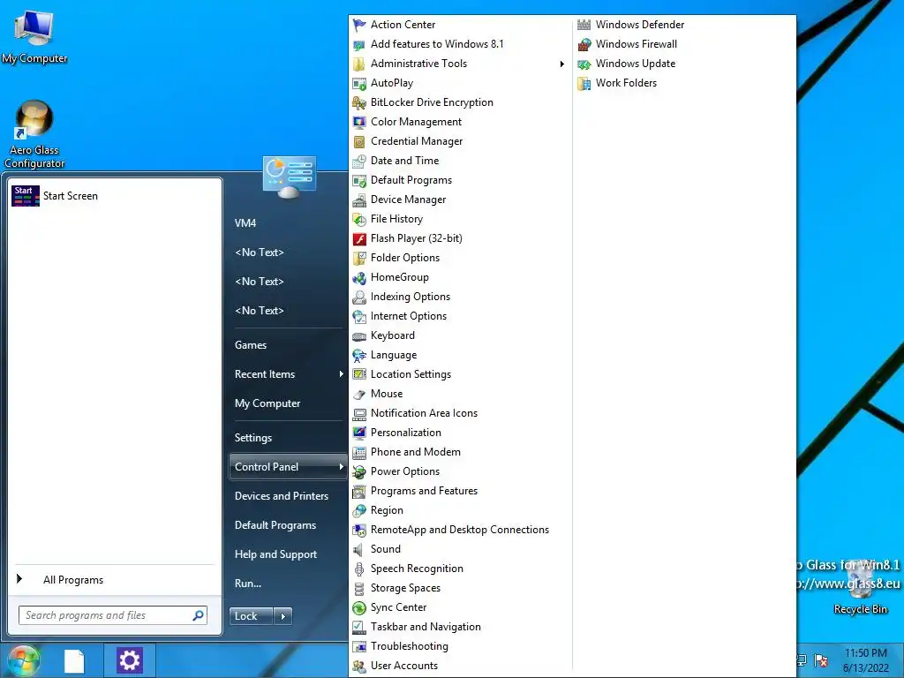Click the Recycle Bin on the desktop

pyautogui.click(x=860, y=588)
